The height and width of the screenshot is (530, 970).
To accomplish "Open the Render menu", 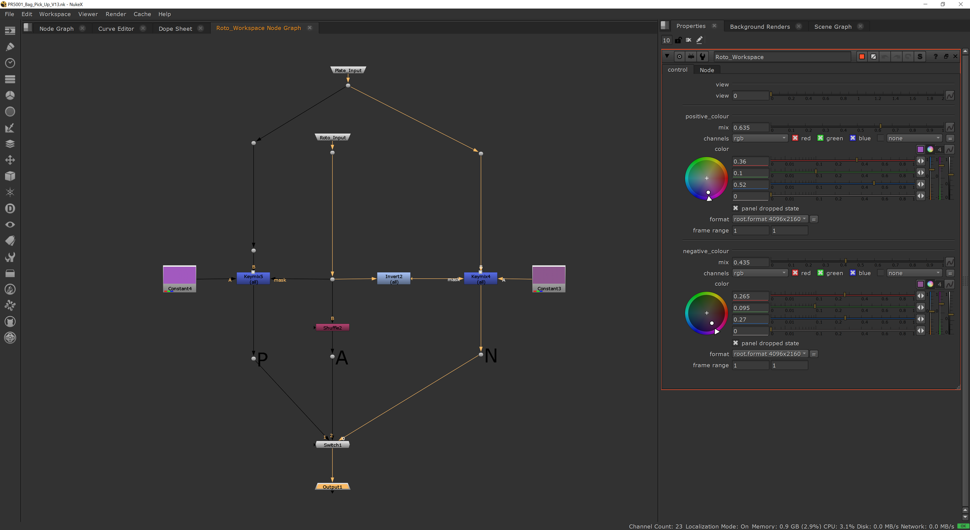I will pos(116,14).
